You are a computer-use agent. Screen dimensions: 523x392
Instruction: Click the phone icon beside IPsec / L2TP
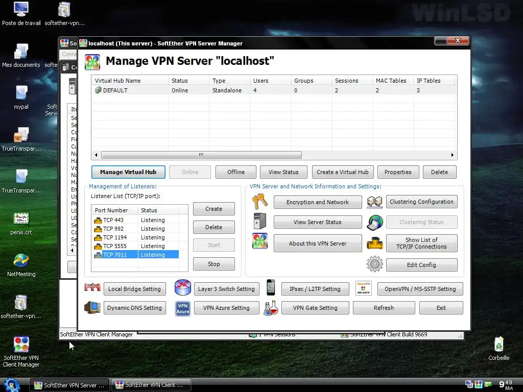click(x=271, y=287)
